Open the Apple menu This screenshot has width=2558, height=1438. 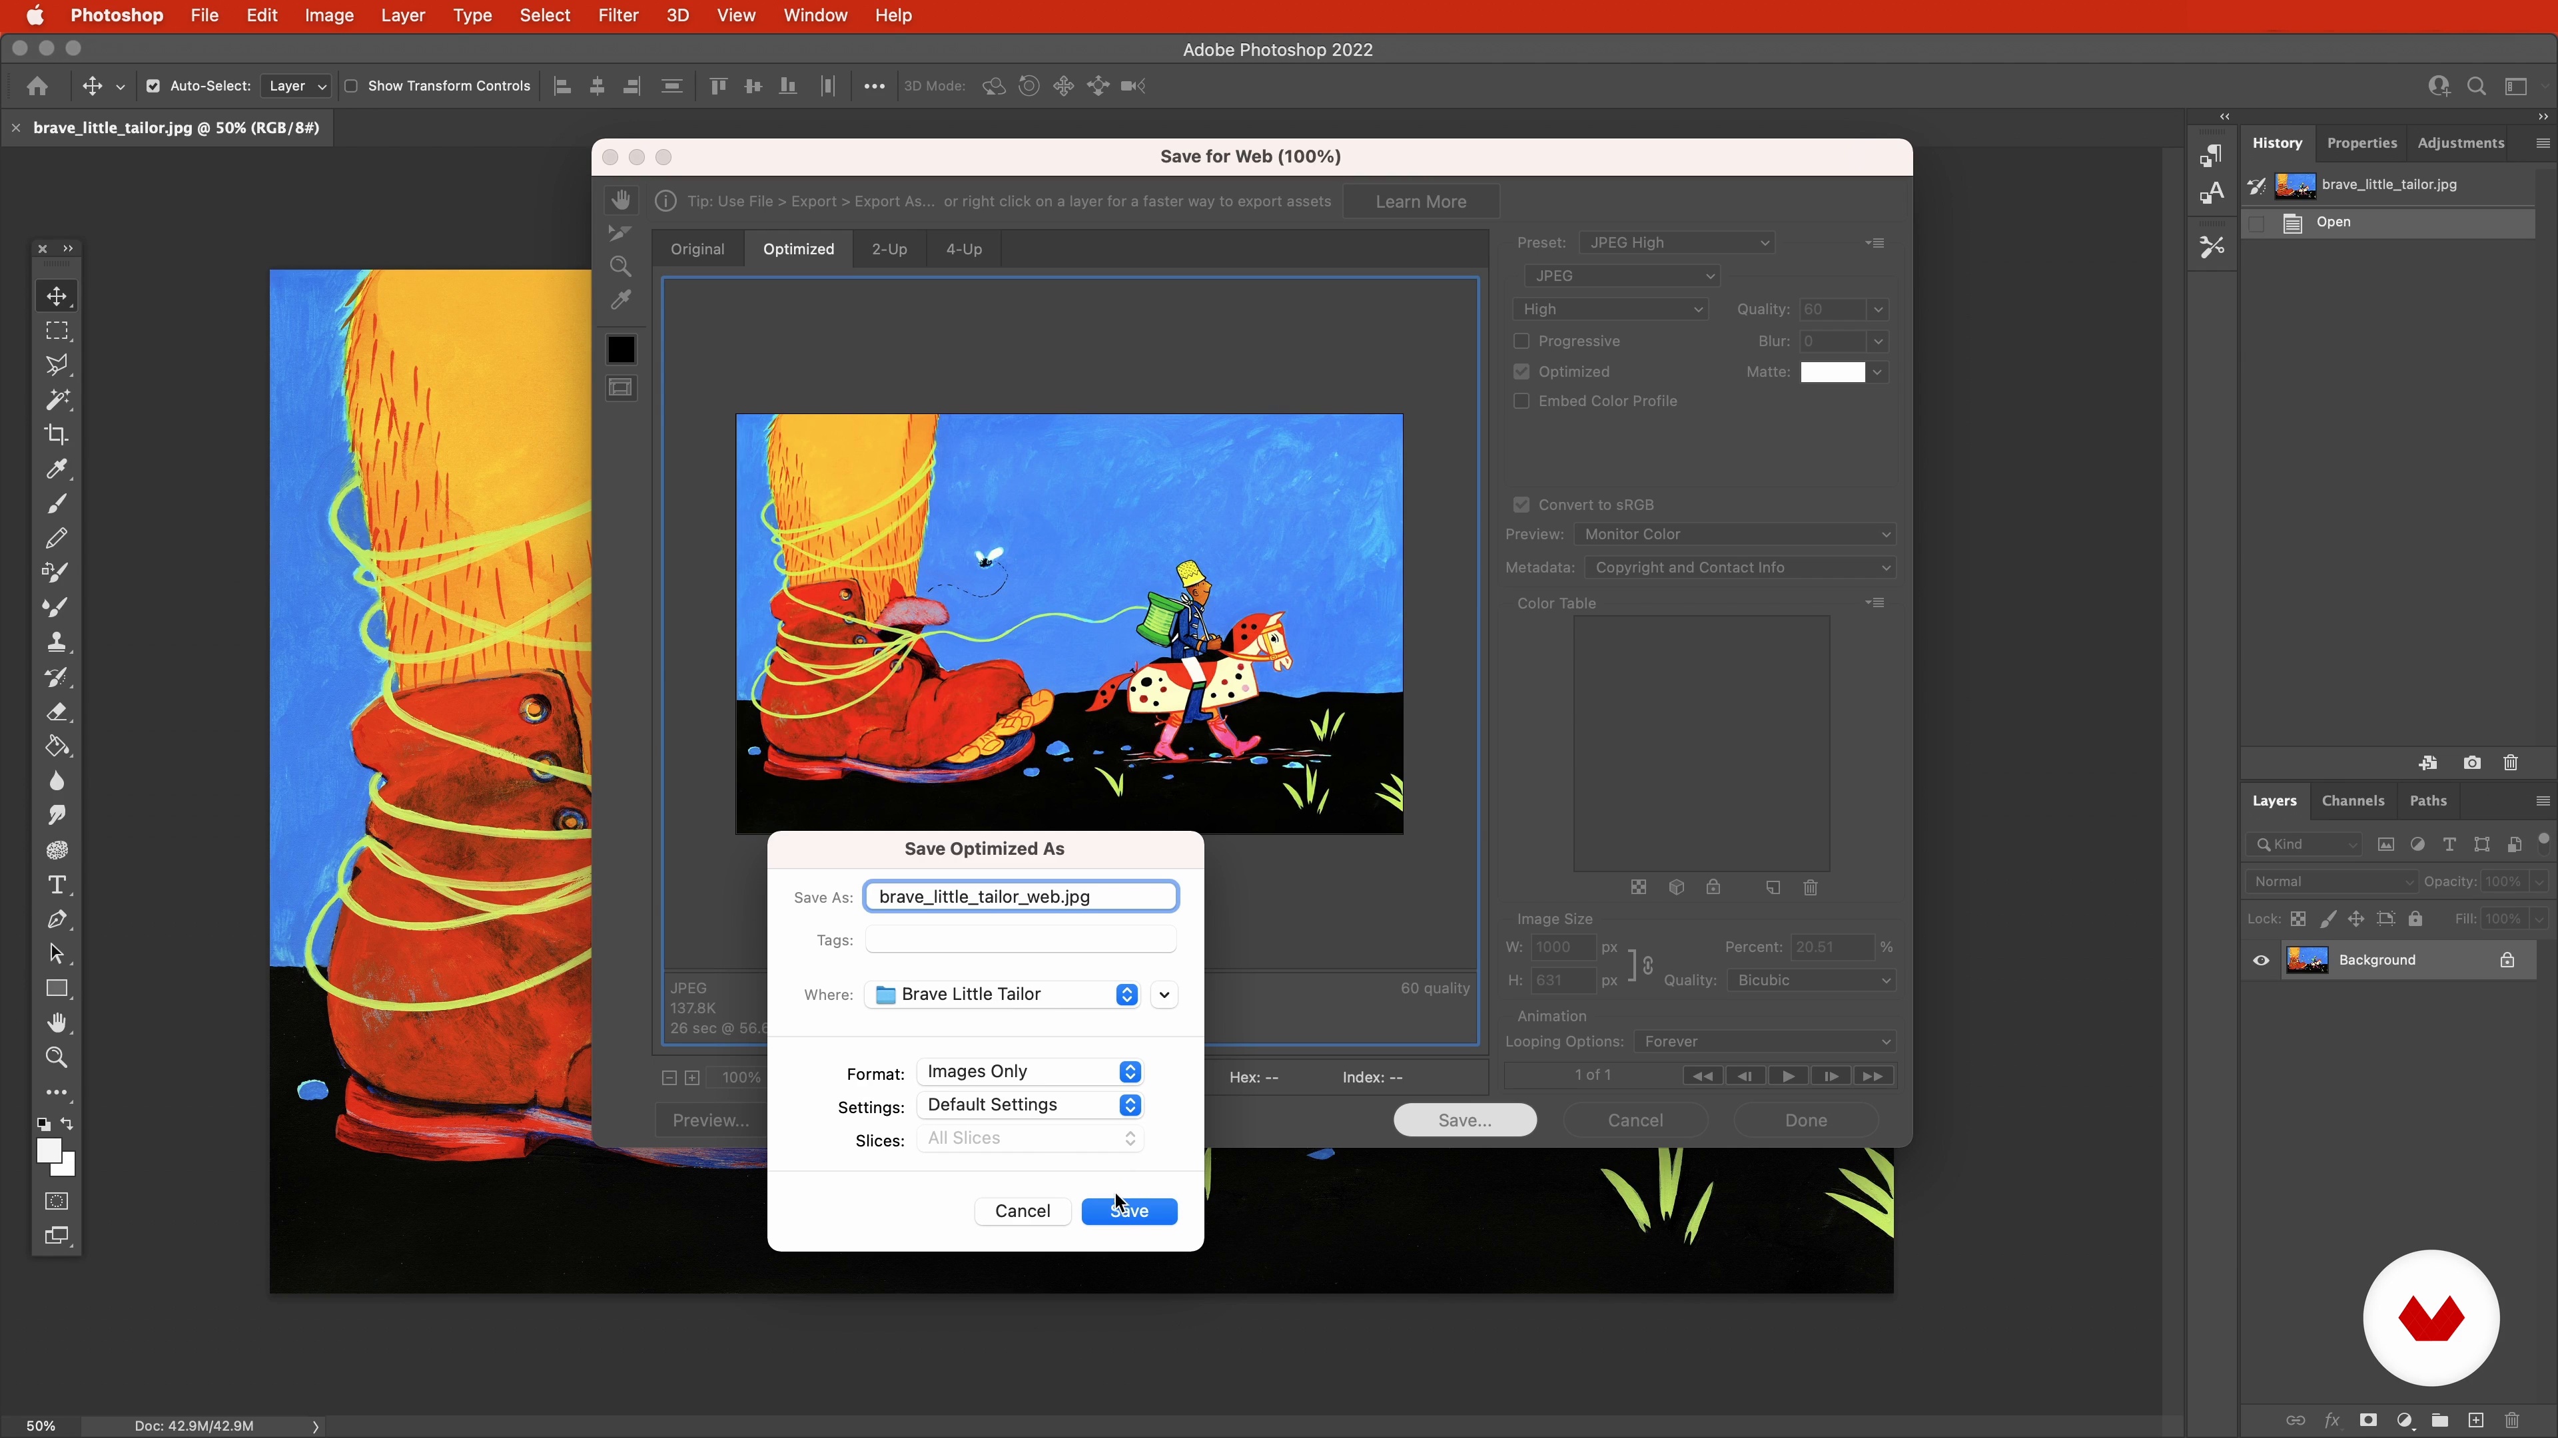(x=35, y=16)
